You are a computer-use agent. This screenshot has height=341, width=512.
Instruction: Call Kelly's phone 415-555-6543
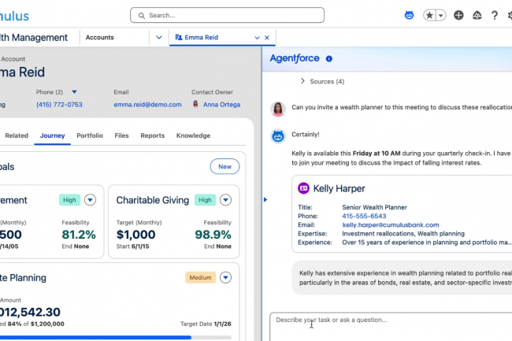[x=364, y=216]
